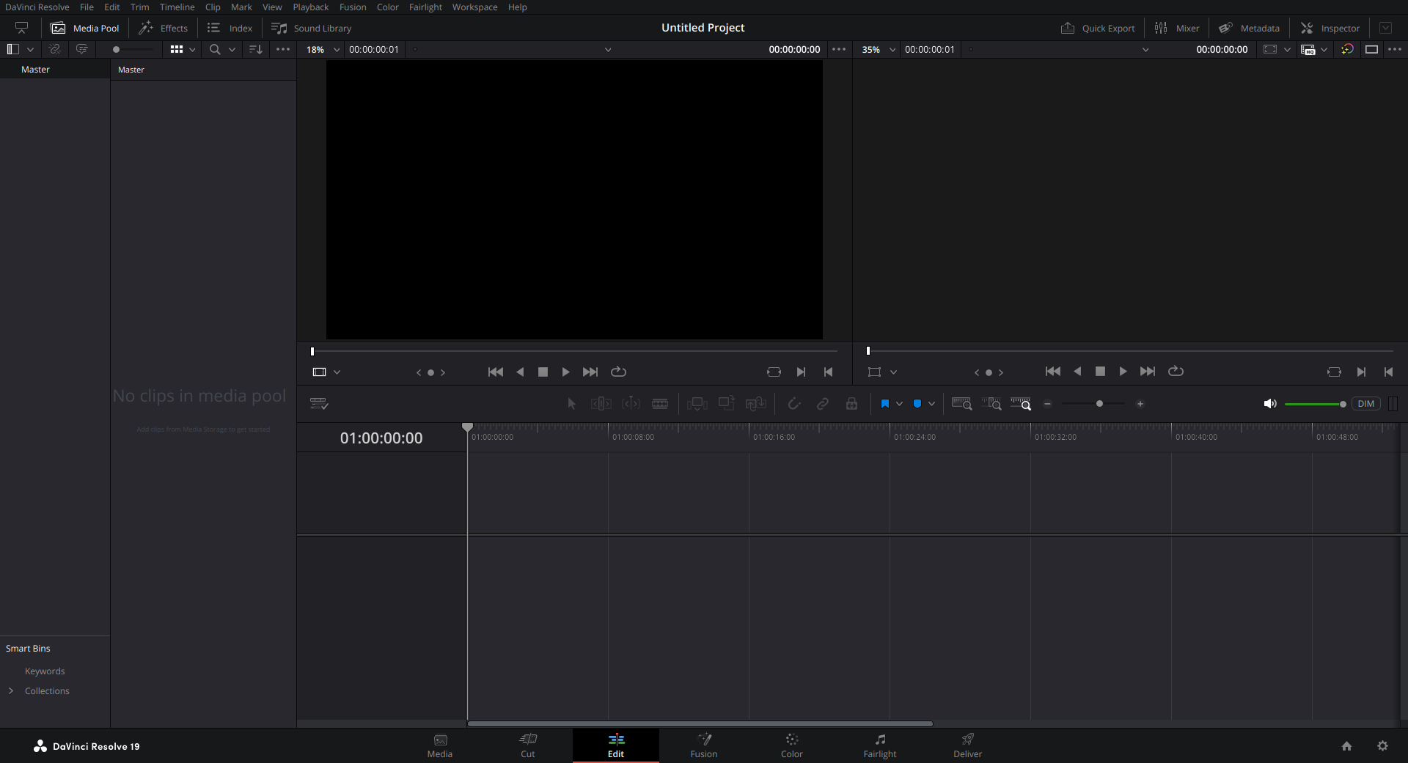
Task: Activate the Trim Edit Mode tool
Action: click(601, 404)
